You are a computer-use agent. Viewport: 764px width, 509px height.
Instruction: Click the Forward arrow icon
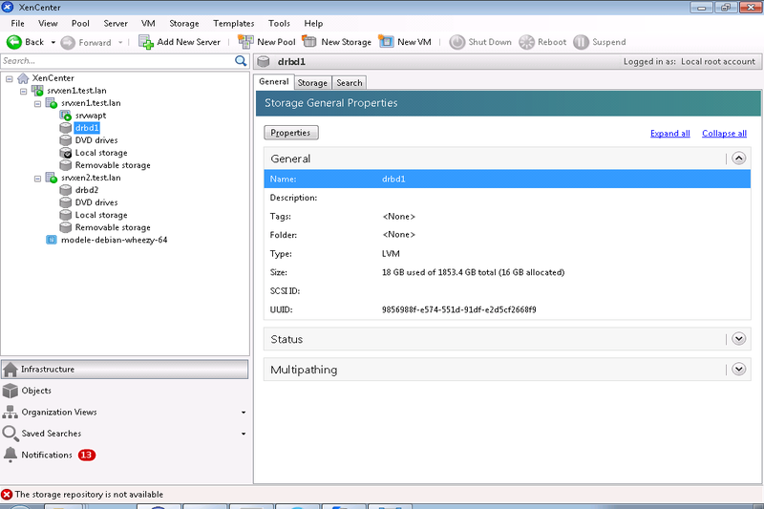(x=68, y=42)
